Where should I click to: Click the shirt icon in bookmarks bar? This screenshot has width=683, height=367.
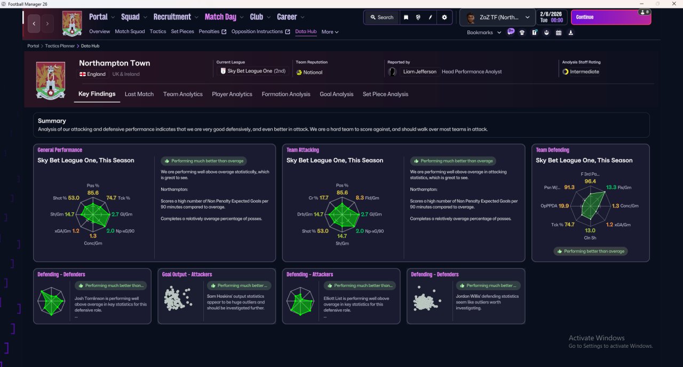click(x=522, y=33)
